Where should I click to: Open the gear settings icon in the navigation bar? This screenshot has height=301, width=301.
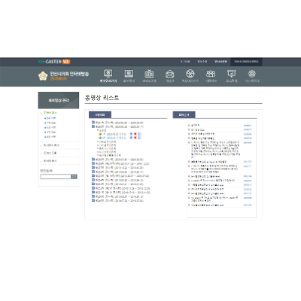point(252,74)
